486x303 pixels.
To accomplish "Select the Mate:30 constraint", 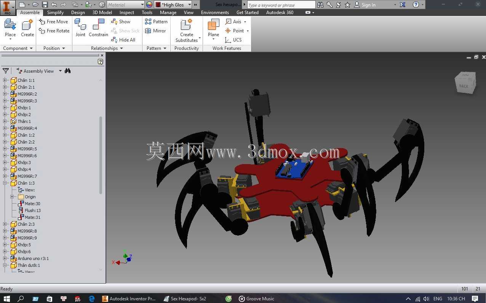I will point(29,204).
